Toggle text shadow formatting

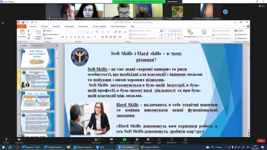[75, 37]
